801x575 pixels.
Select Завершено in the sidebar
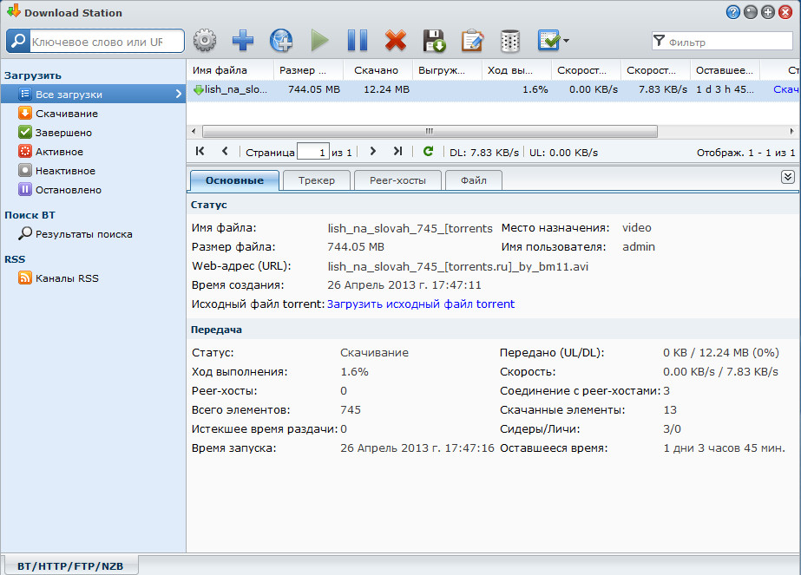tap(63, 133)
